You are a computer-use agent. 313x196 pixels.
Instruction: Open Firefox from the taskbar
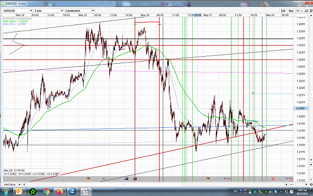60,192
